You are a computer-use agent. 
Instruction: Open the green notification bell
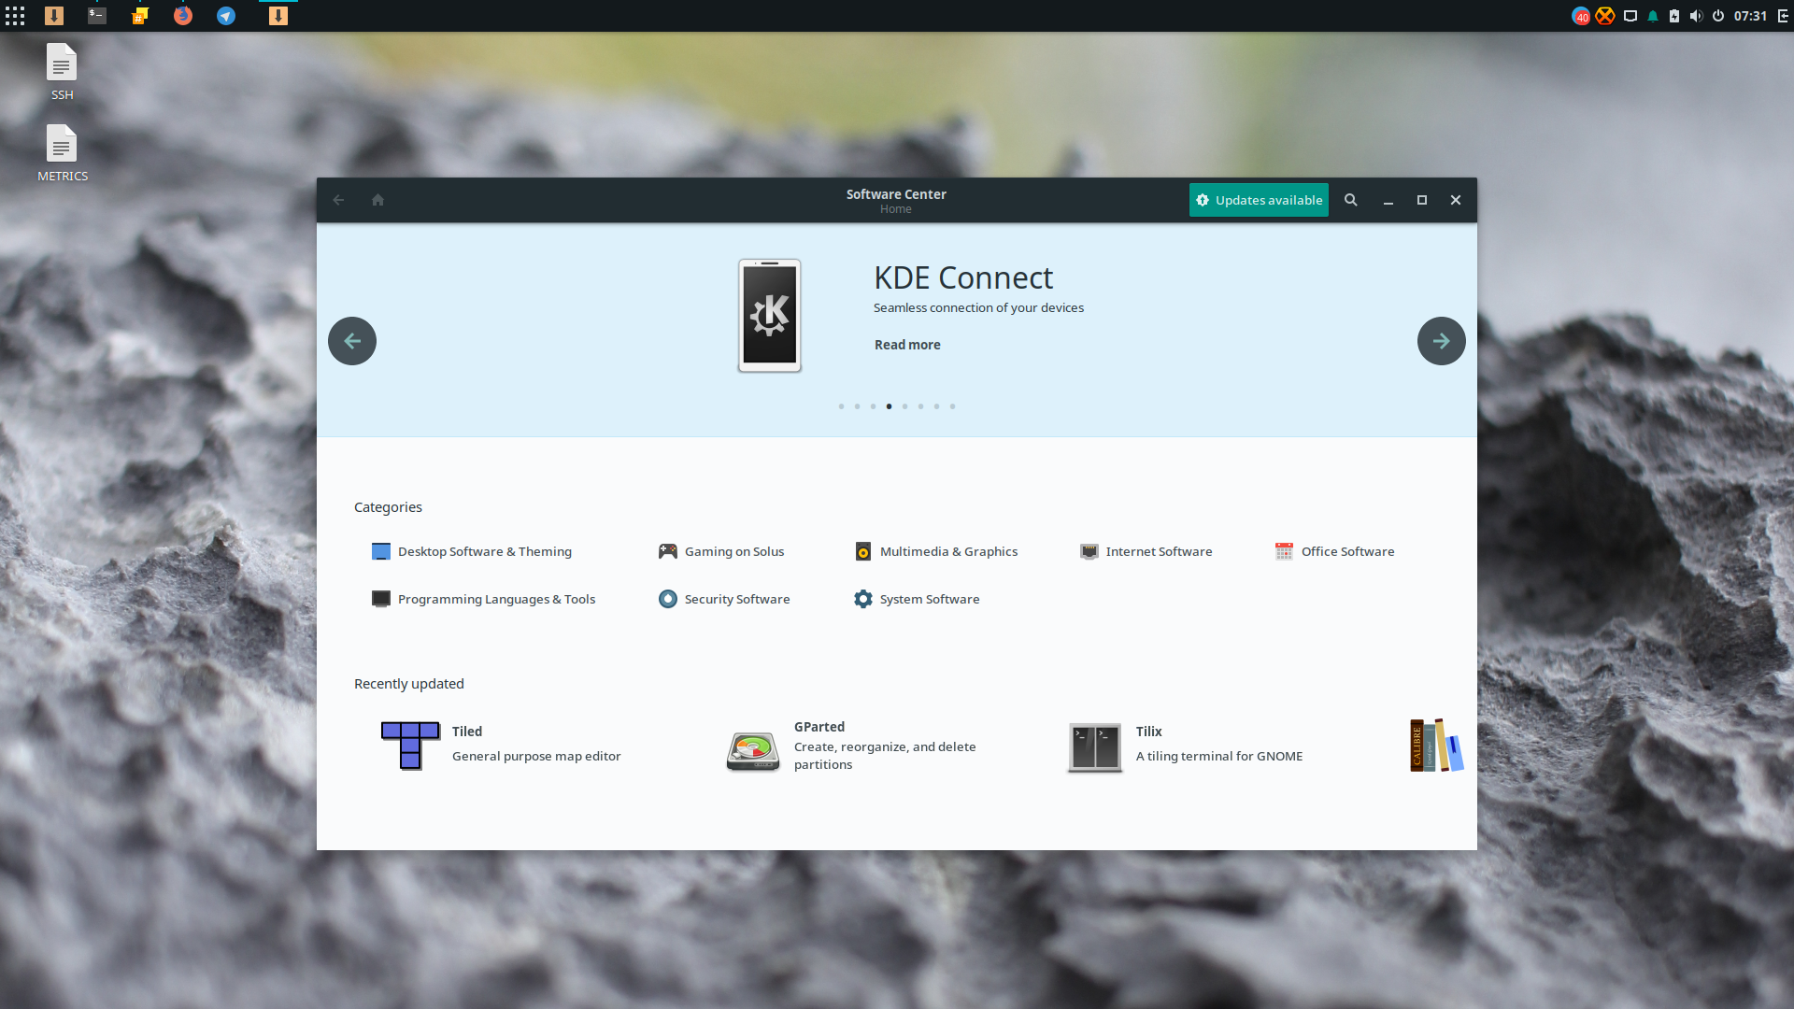tap(1653, 16)
